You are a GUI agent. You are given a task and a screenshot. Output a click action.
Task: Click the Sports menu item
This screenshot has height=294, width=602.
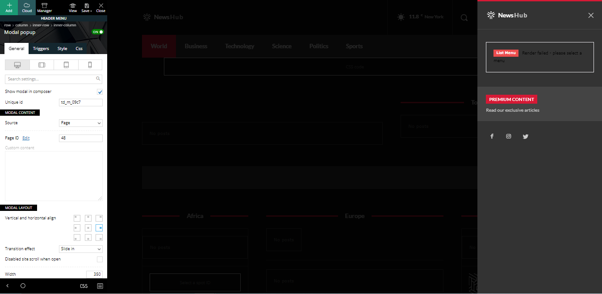[354, 46]
